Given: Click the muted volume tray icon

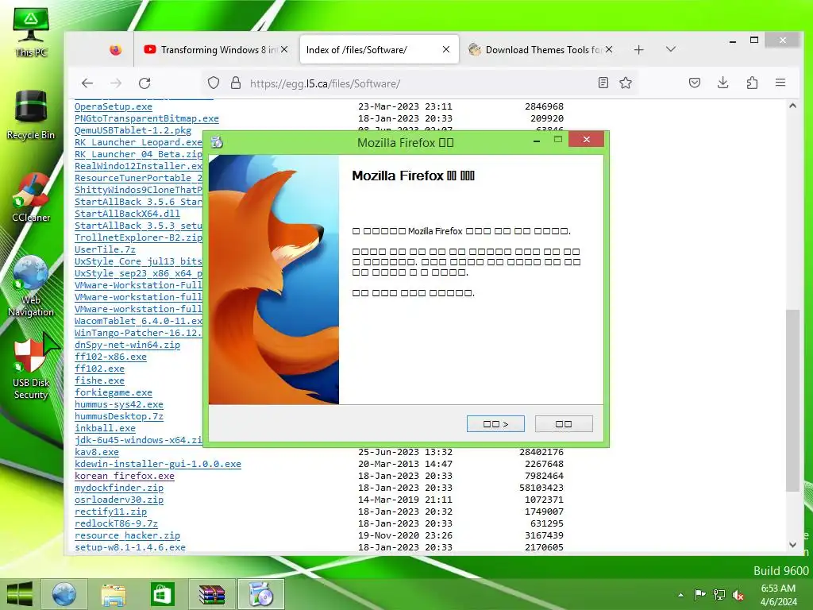Looking at the screenshot, I should click(738, 595).
